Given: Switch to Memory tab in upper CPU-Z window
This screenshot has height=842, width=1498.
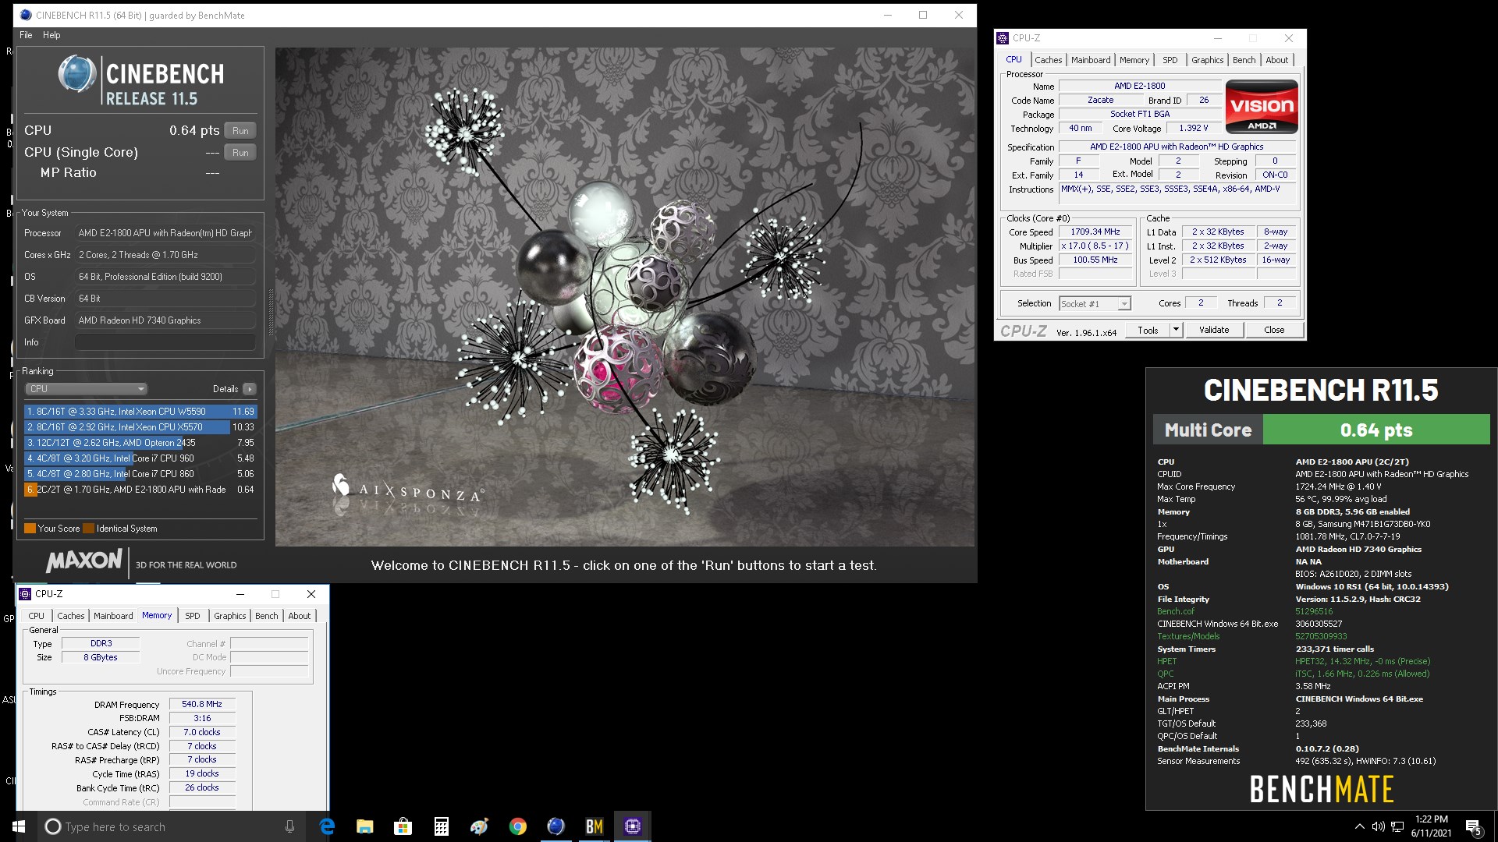Looking at the screenshot, I should click(1134, 60).
